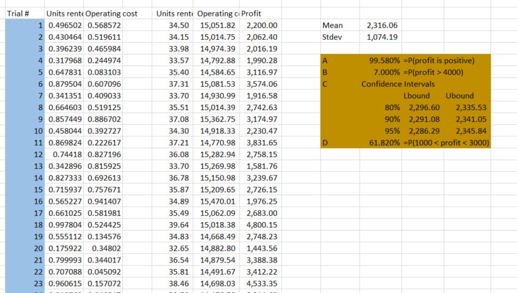Click the Mean value 2,316.06 cell

381,26
